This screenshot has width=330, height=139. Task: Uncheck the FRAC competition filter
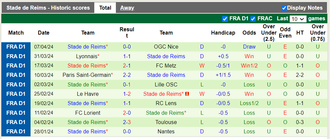pos(253,19)
